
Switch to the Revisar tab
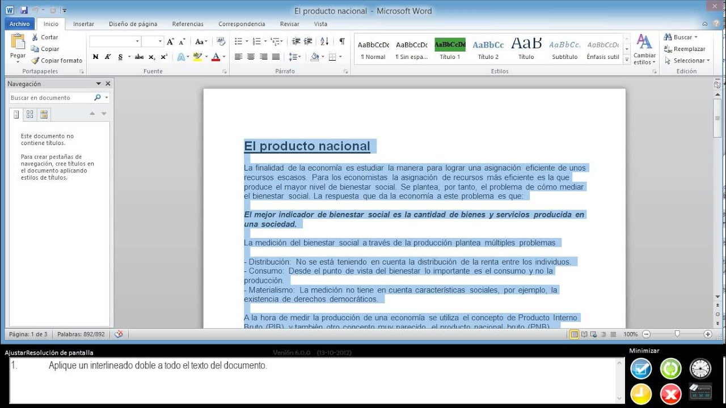(x=289, y=24)
